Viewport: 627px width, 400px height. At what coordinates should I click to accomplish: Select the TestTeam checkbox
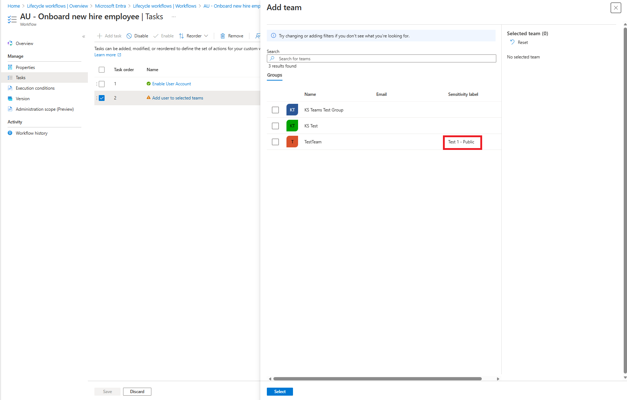[275, 142]
